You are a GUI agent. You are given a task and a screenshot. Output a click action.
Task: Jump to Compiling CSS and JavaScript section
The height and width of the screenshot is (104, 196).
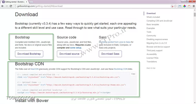click(159, 21)
